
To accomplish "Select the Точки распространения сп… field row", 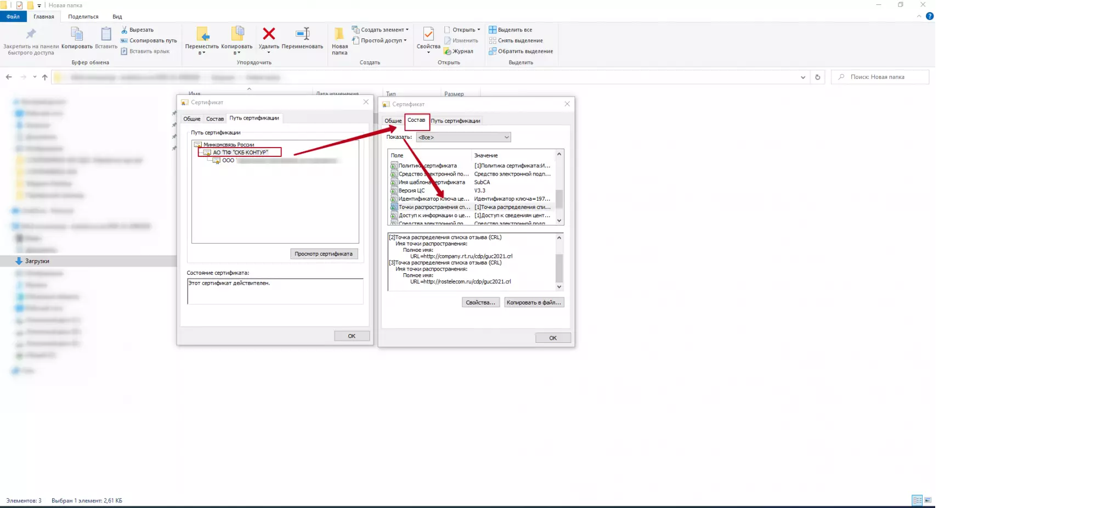I will click(471, 207).
